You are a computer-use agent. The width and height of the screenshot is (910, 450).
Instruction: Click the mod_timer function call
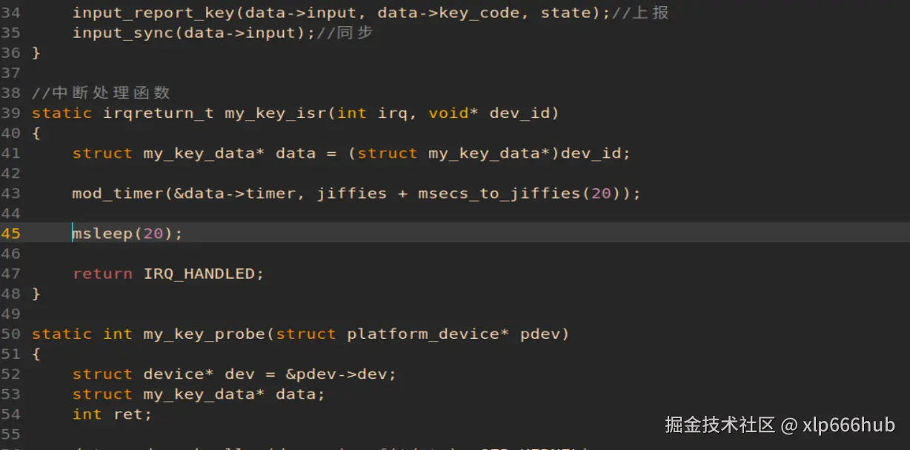click(x=118, y=193)
